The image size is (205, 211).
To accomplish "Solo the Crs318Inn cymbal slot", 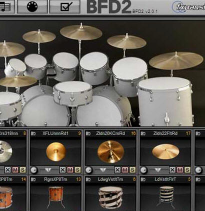I will point(22,170).
